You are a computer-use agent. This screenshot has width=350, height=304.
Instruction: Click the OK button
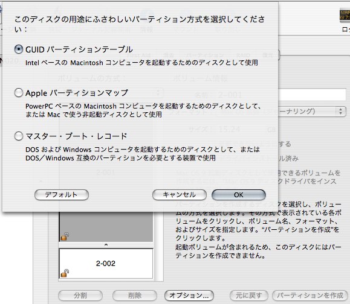pyautogui.click(x=239, y=195)
